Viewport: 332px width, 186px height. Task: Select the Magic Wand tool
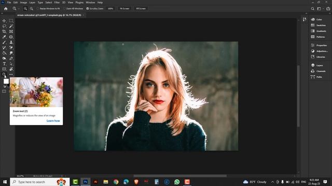coord(11,26)
